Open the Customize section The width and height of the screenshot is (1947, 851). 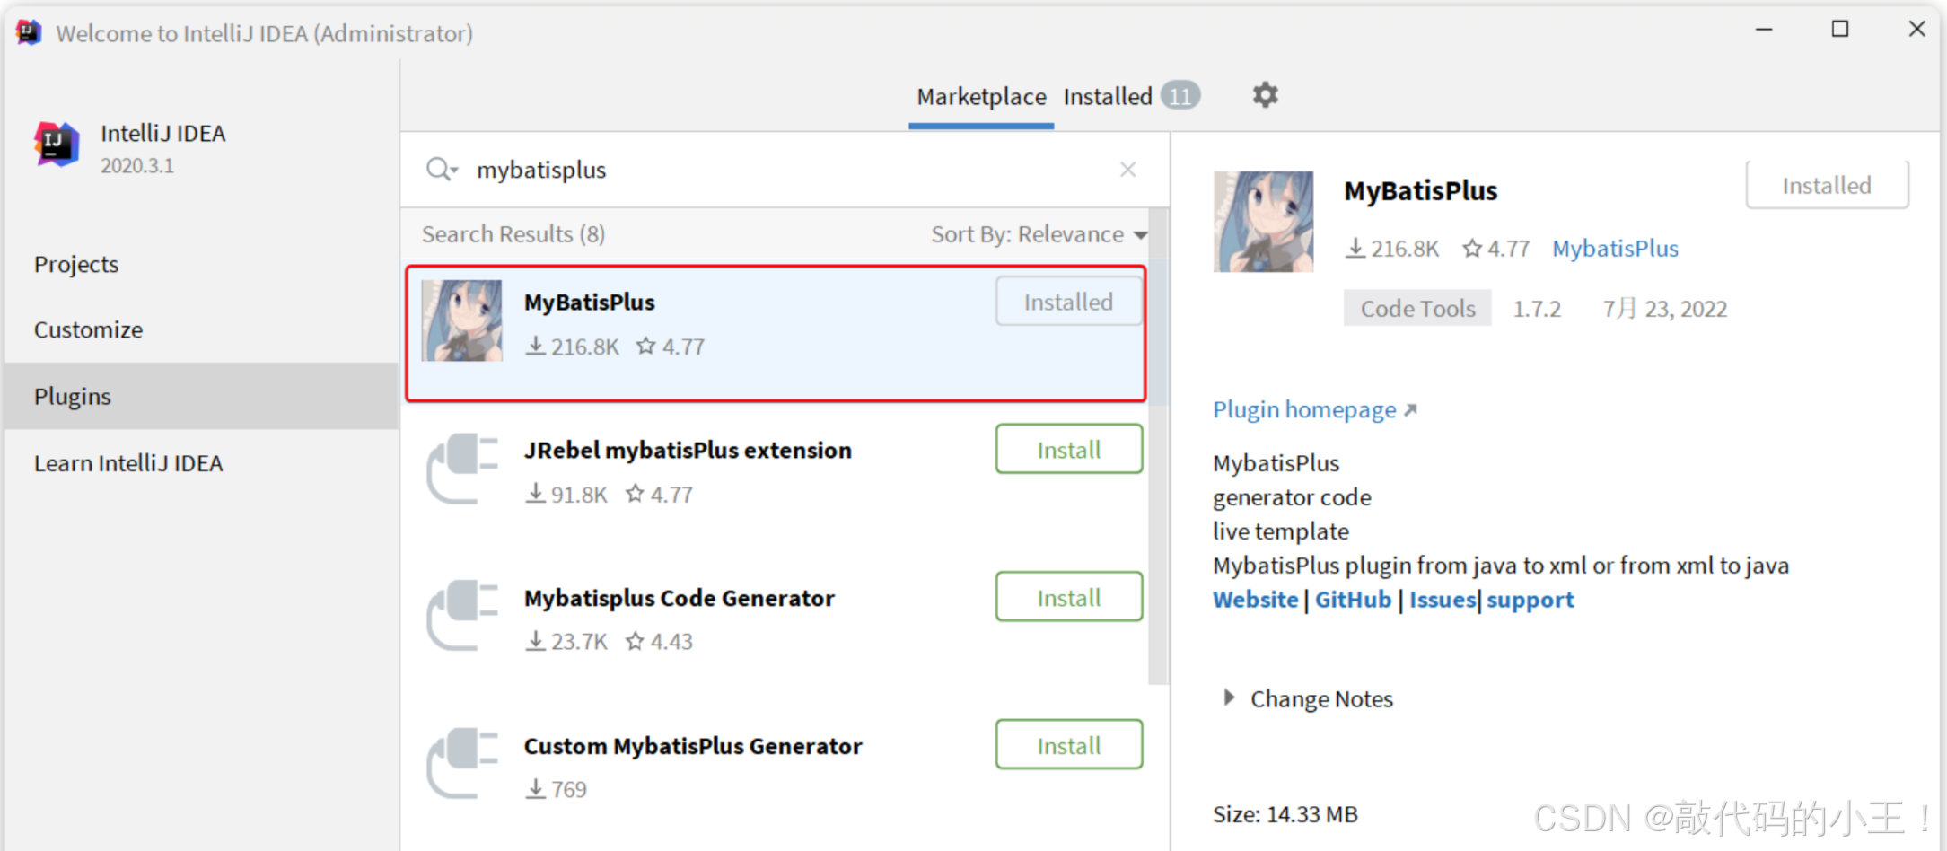tap(88, 329)
